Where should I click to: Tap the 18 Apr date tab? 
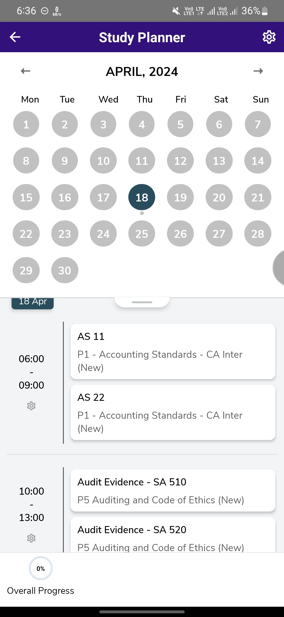tap(33, 302)
